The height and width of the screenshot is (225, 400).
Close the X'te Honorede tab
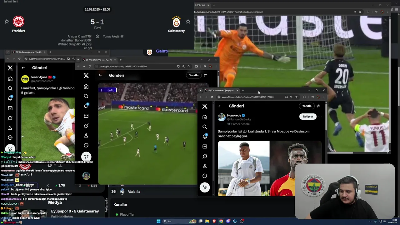[237, 90]
